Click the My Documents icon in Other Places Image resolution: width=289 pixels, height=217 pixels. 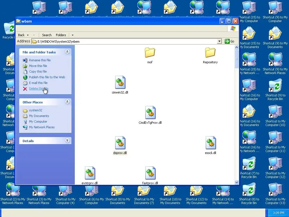click(25, 116)
